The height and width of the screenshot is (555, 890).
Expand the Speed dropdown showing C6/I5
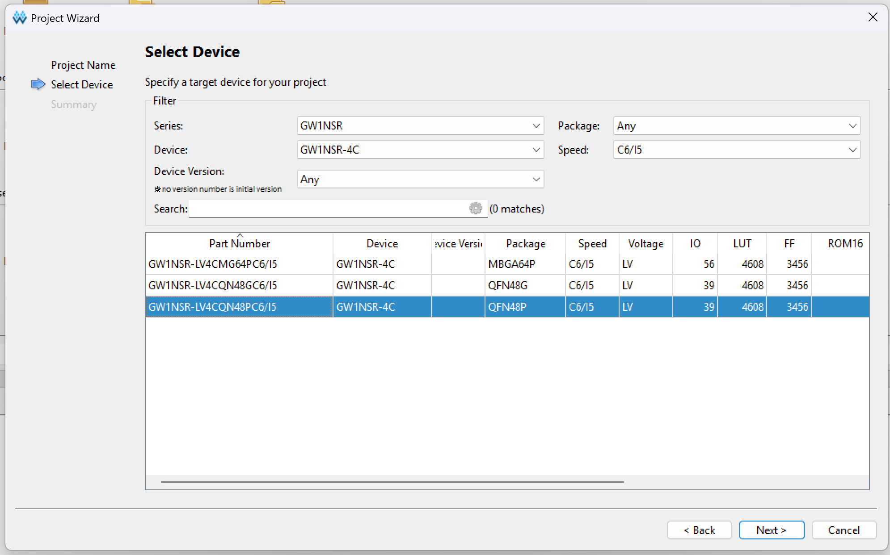tap(737, 150)
